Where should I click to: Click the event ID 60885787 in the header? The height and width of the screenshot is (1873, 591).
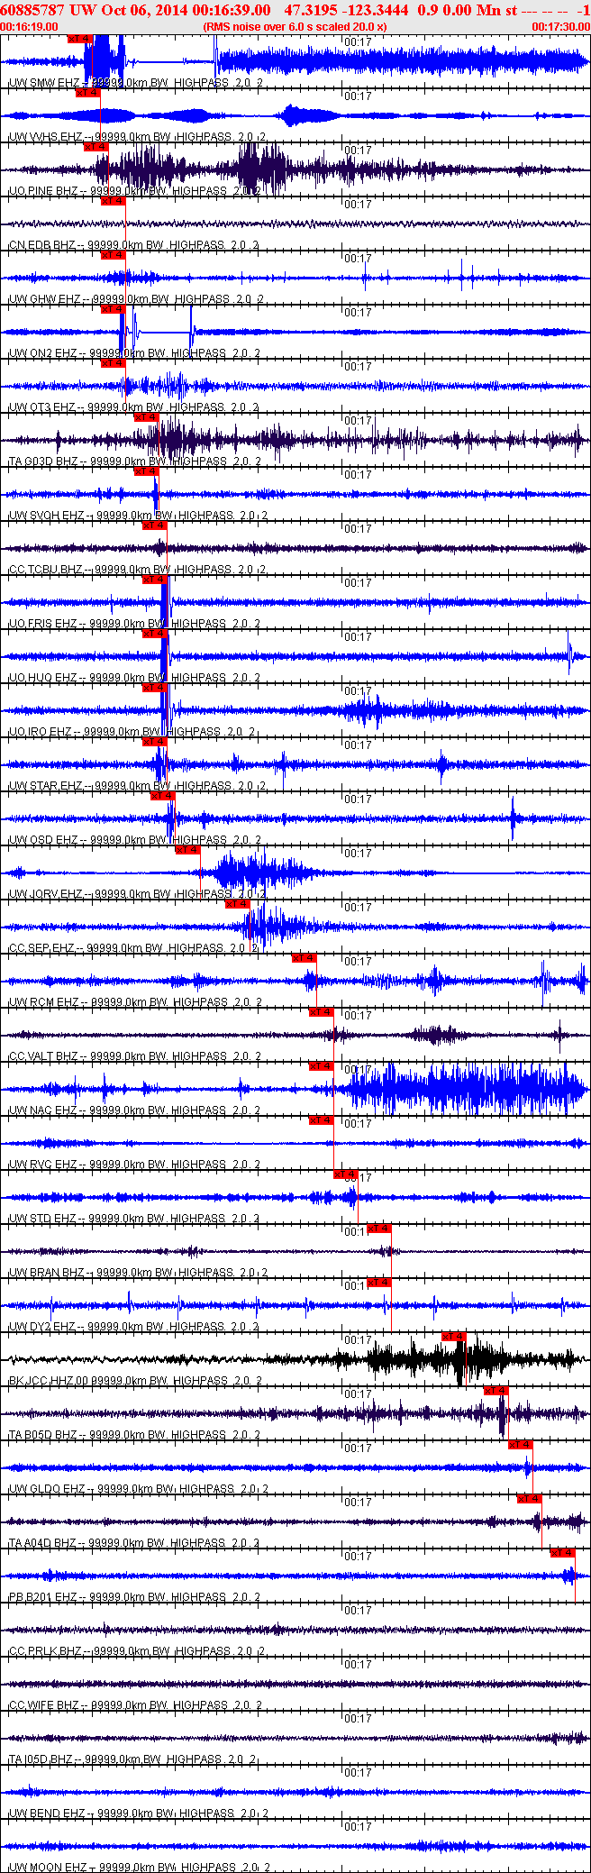pyautogui.click(x=33, y=10)
